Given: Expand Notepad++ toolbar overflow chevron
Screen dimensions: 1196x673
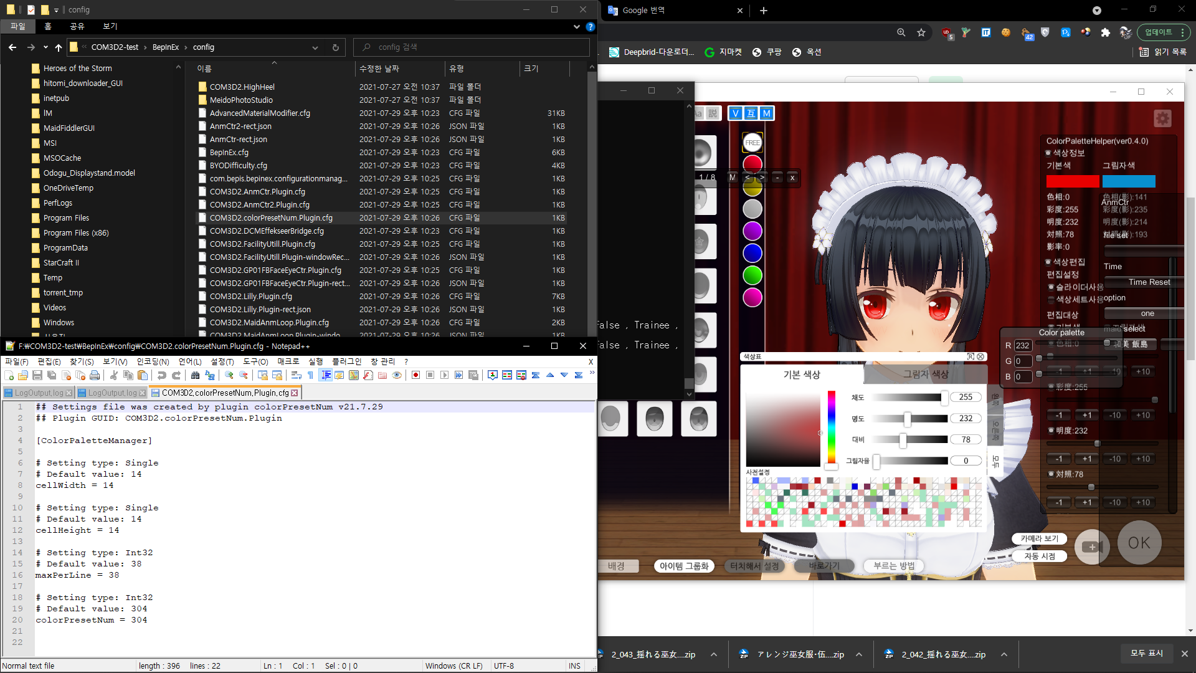Looking at the screenshot, I should [592, 373].
